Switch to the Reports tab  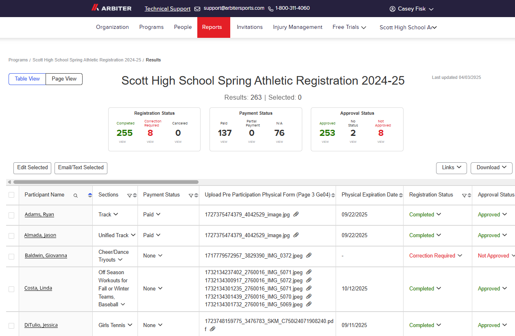tap(212, 27)
